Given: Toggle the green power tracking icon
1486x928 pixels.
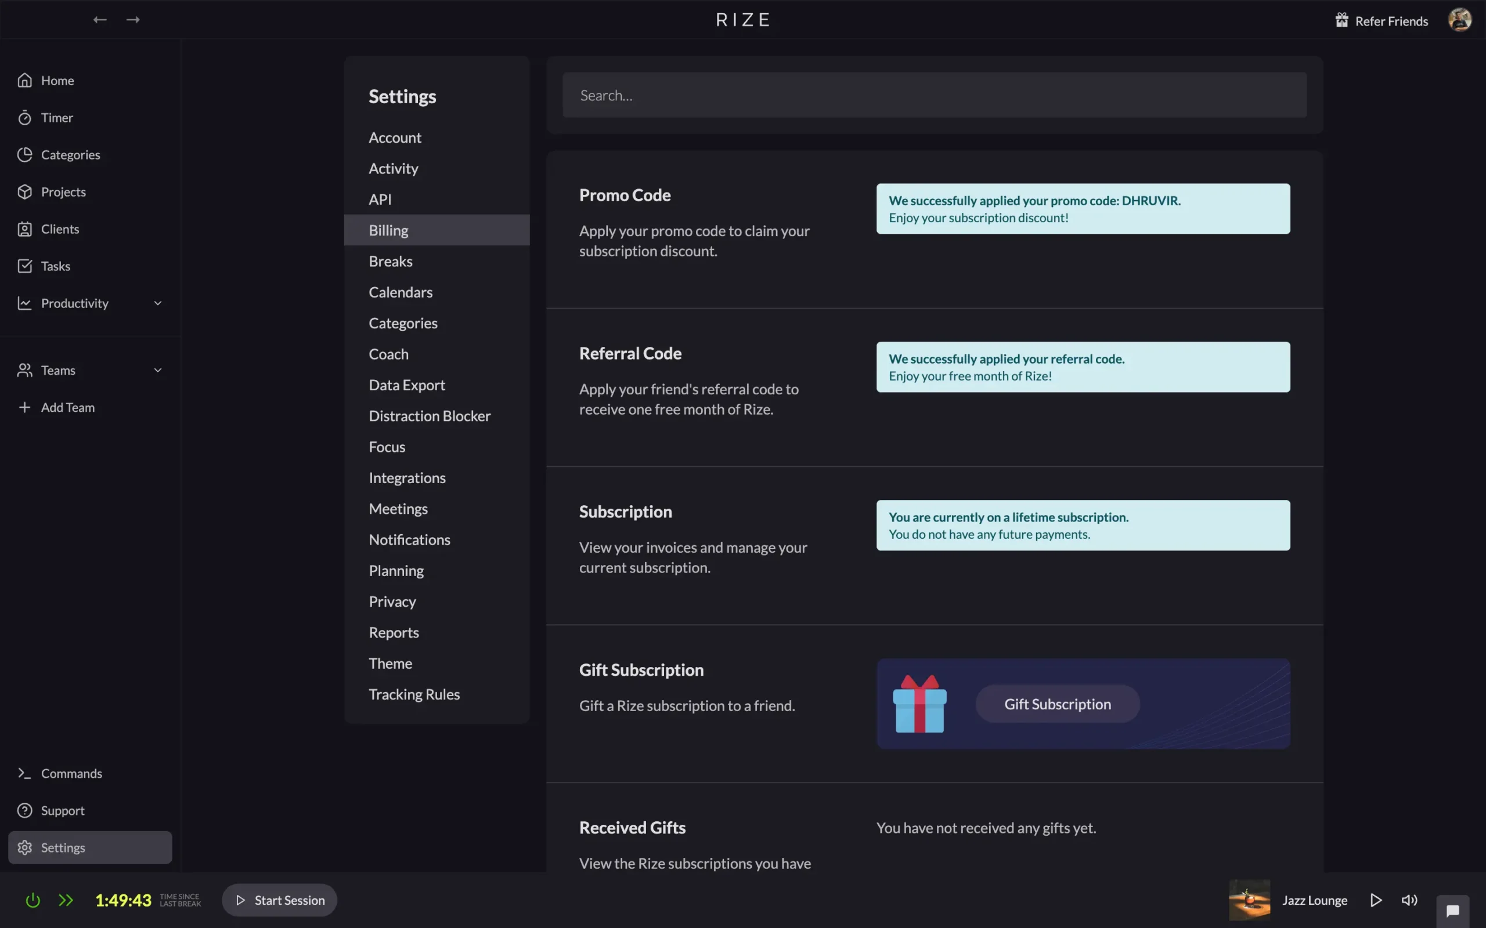Looking at the screenshot, I should pyautogui.click(x=33, y=900).
